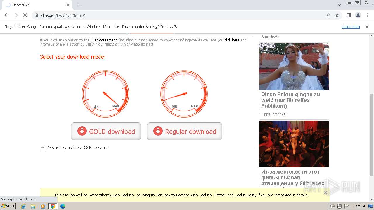Image resolution: width=374 pixels, height=210 pixels.
Task: Open Microsoft Edge from taskbar
Action: [x=63, y=206]
